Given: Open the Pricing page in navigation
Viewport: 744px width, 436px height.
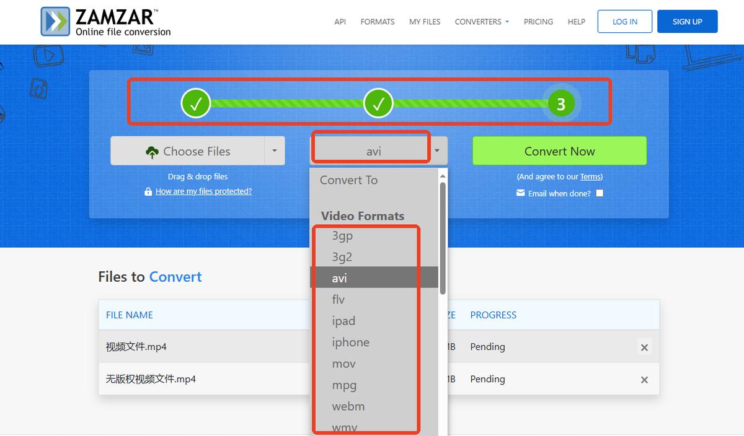Looking at the screenshot, I should click(x=538, y=22).
